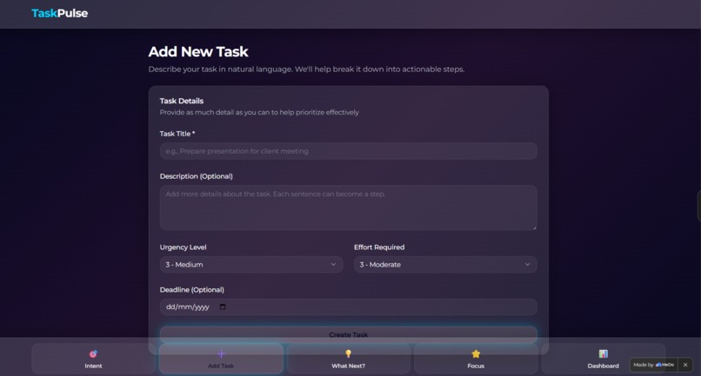Focus the Task Title input field
This screenshot has height=376, width=701.
(x=348, y=151)
